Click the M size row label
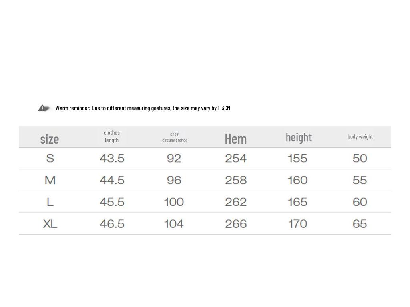410x307 pixels. (50, 180)
